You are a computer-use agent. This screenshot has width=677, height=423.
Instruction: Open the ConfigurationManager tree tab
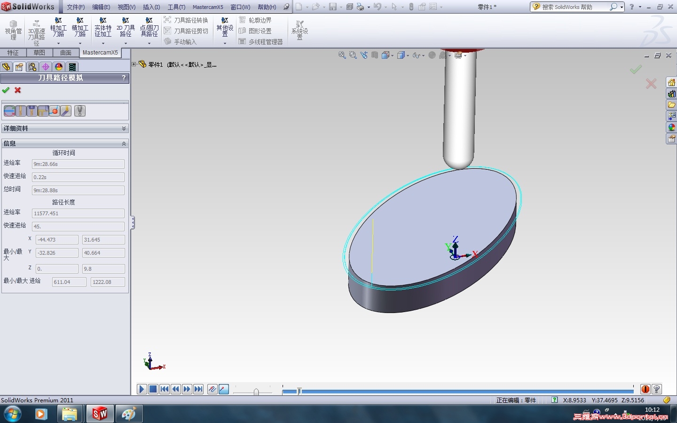(x=32, y=67)
